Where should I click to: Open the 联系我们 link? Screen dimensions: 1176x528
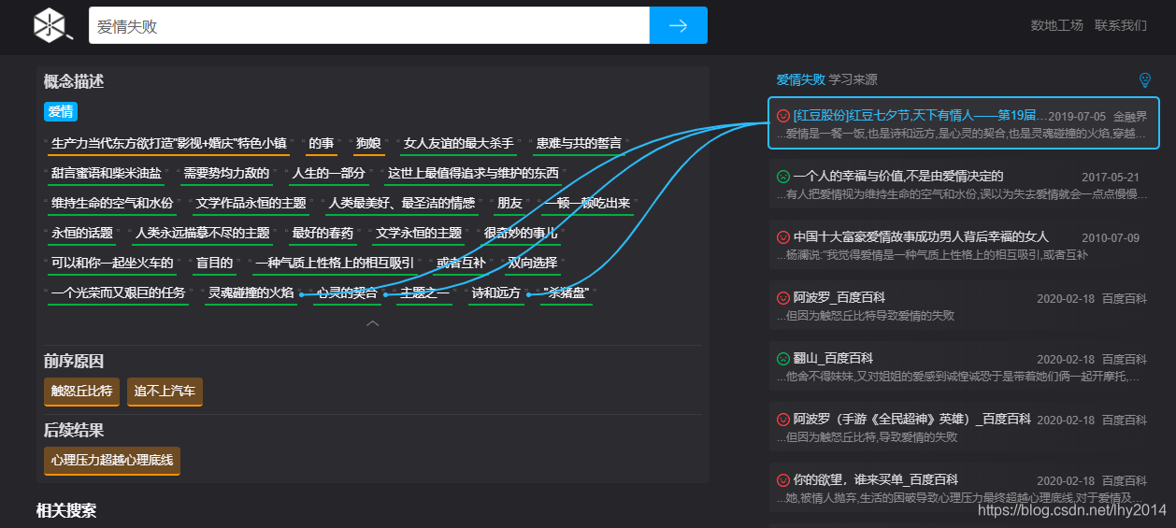[x=1120, y=25]
